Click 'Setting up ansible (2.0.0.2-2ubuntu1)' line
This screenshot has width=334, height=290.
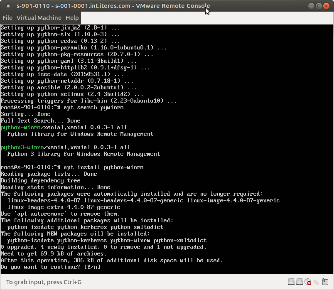tap(69, 88)
